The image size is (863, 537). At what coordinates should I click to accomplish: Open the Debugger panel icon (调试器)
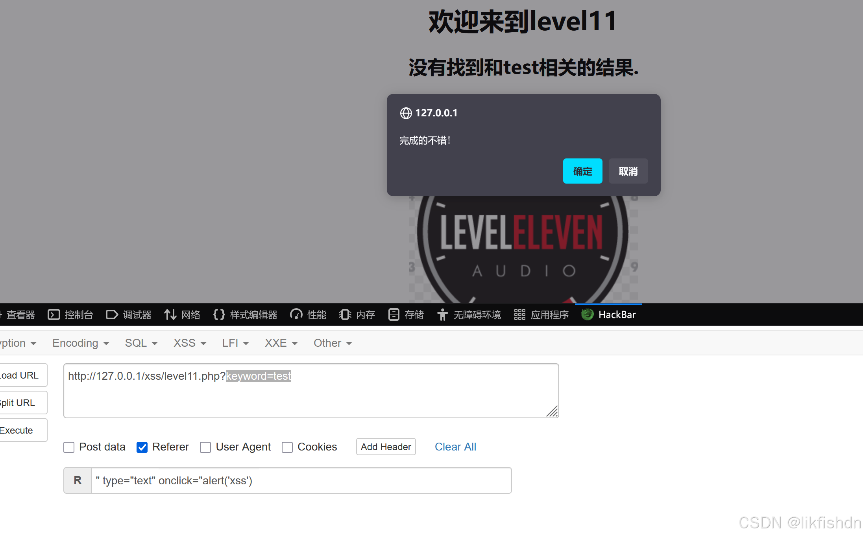pyautogui.click(x=112, y=315)
